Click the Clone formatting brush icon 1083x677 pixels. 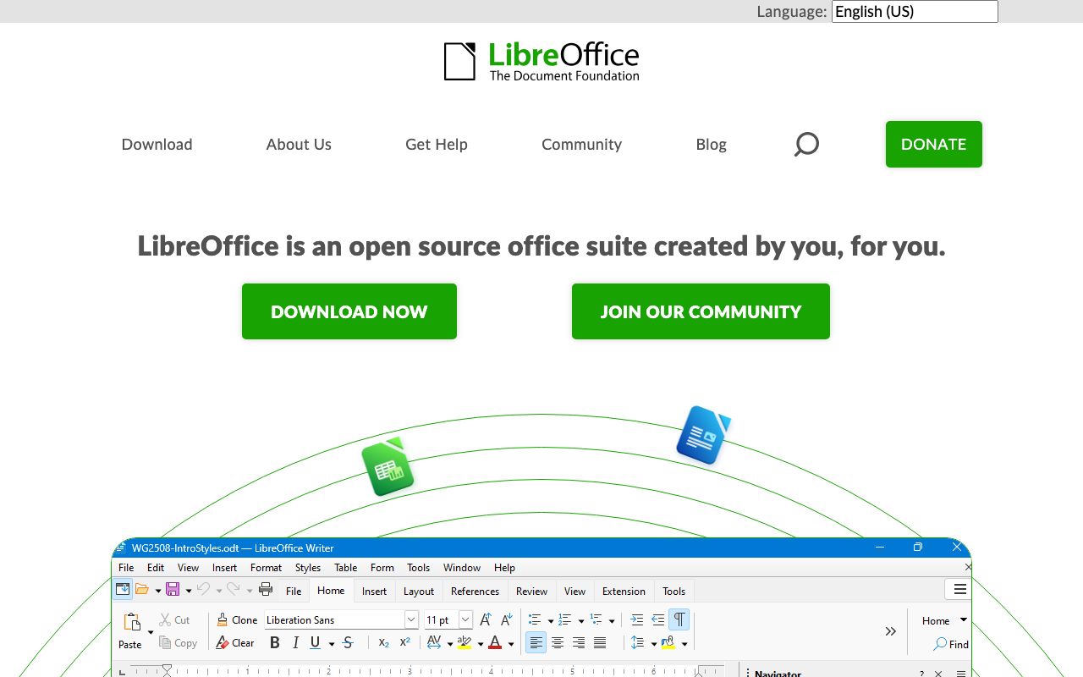pyautogui.click(x=223, y=620)
